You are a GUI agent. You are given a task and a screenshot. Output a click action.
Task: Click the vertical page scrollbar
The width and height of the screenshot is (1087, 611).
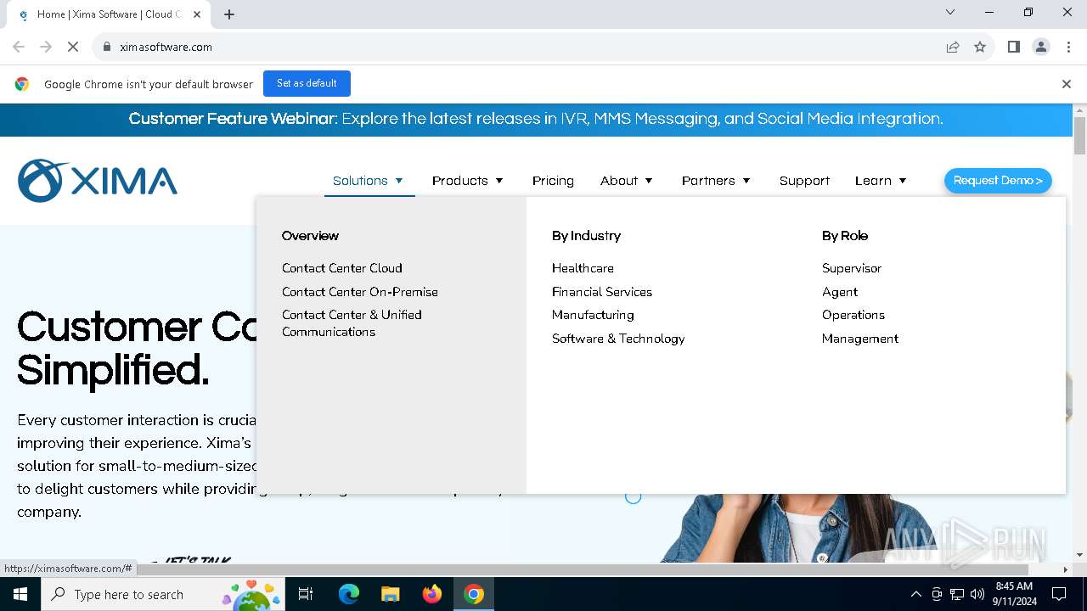[1079, 136]
